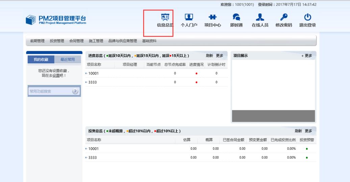This screenshot has width=350, height=182.
Task: Click search arrow in 常用功能搜索 box
Action: pyautogui.click(x=76, y=91)
